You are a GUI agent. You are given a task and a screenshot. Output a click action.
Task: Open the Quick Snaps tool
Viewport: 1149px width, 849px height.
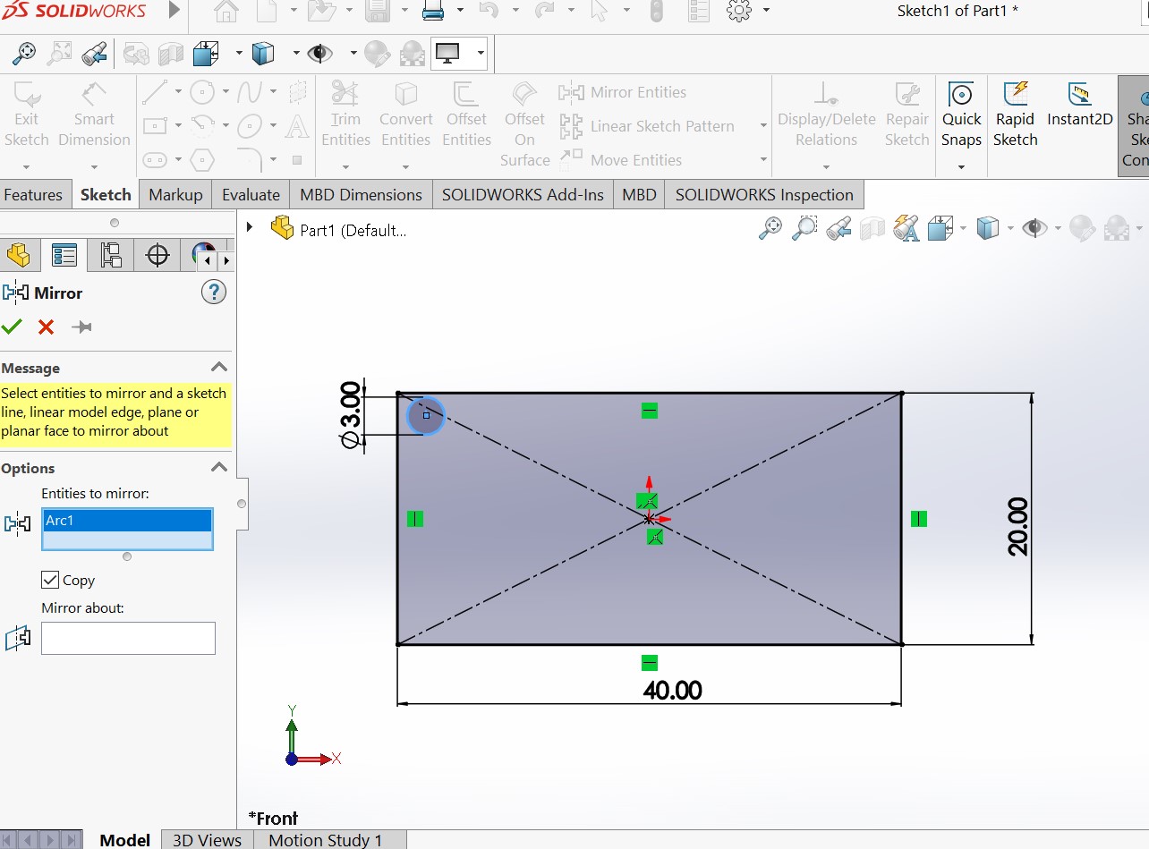click(961, 115)
